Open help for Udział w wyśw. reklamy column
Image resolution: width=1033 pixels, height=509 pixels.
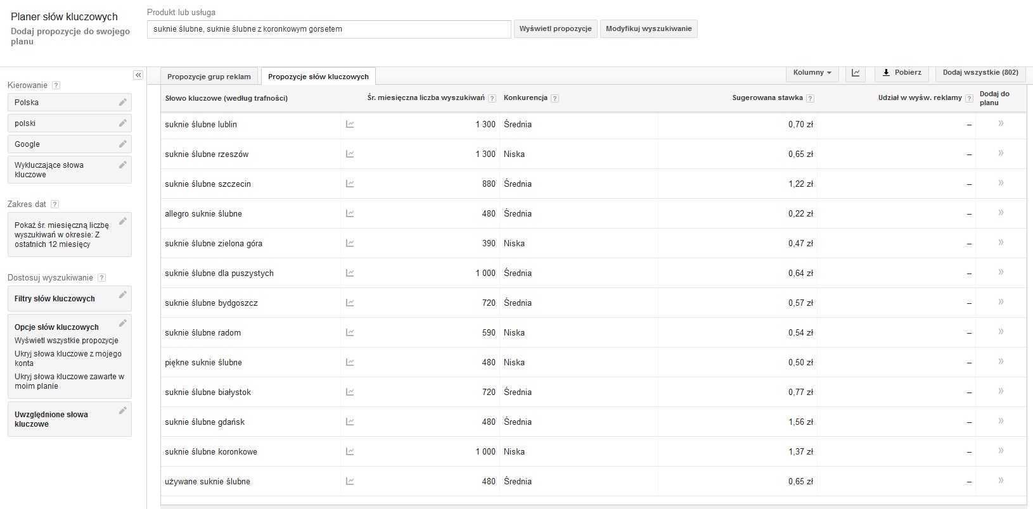(x=969, y=98)
